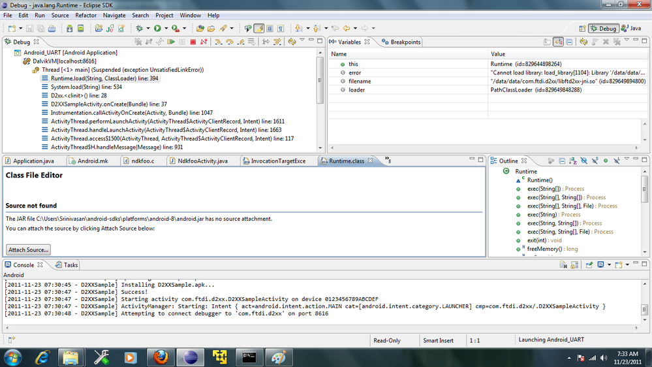Open Debug view menu triangle
This screenshot has height=367, width=652.
(302, 40)
